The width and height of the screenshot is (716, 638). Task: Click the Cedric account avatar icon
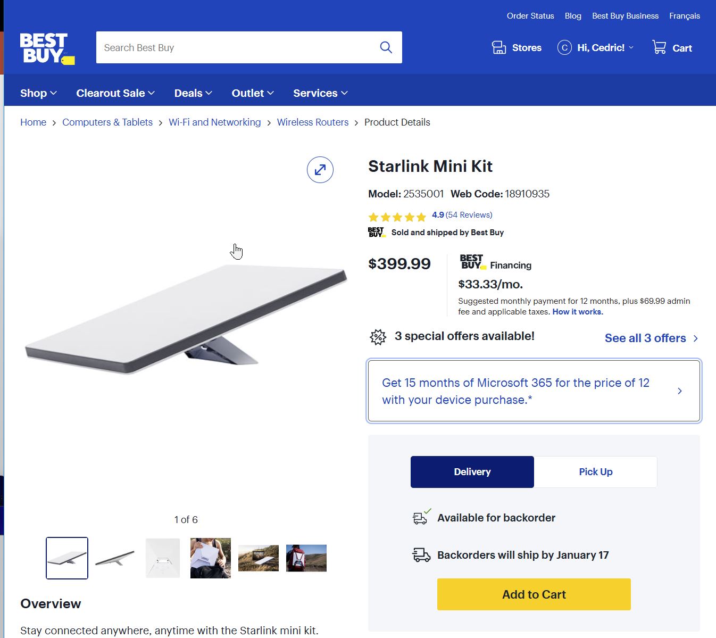coord(564,48)
